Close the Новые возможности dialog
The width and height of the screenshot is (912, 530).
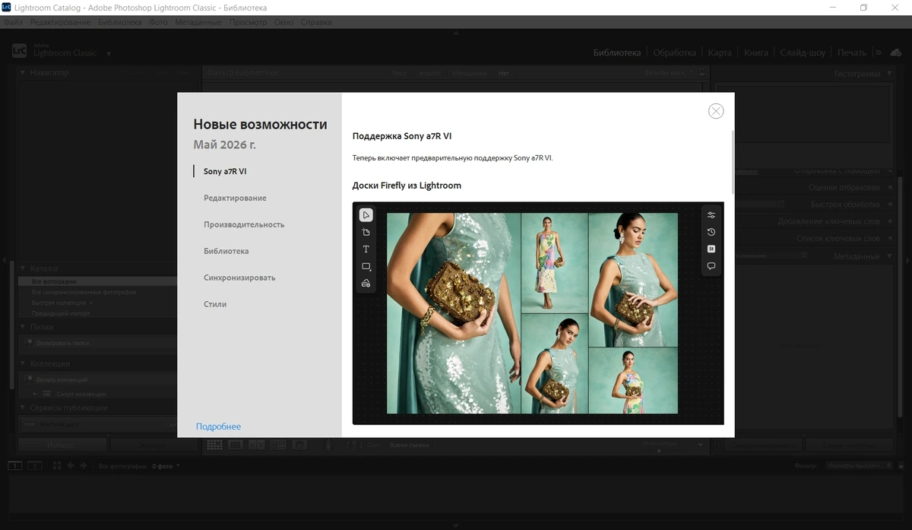click(x=716, y=111)
